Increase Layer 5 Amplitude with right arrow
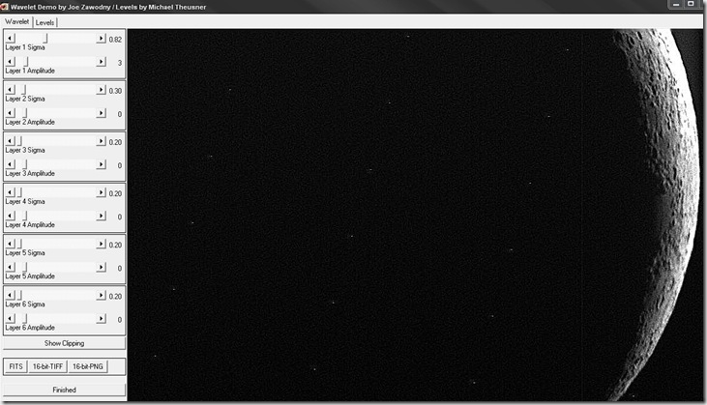The image size is (707, 405). pos(101,267)
